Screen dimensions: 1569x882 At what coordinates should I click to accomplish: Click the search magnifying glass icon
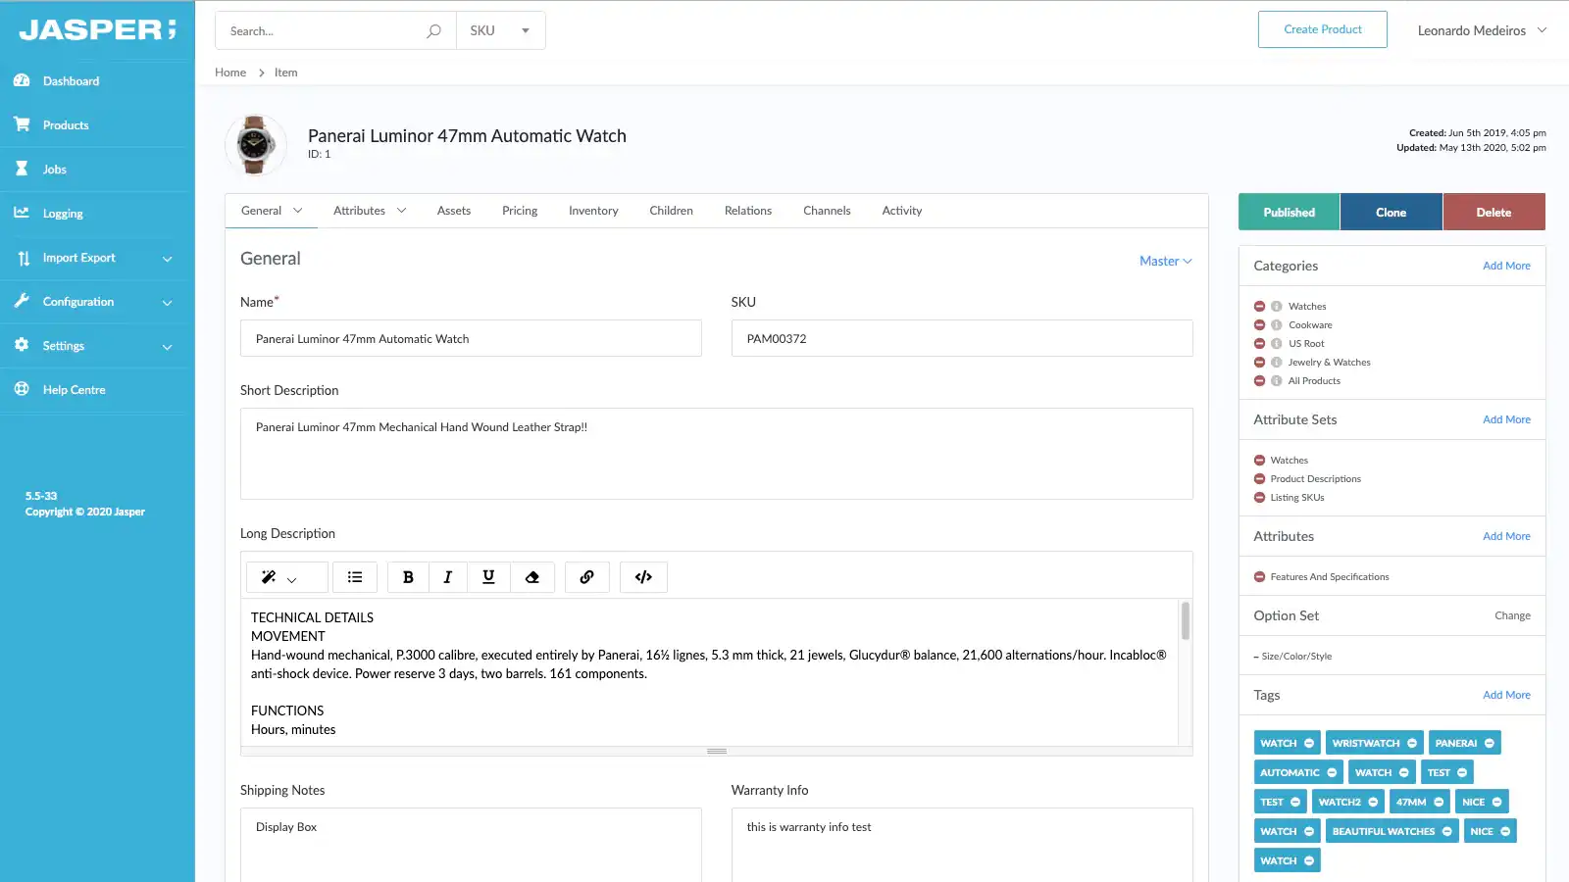432,30
